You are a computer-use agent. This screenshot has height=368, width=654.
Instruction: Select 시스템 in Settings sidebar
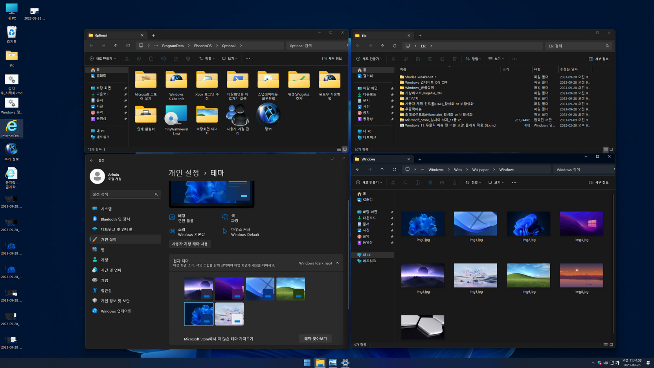pos(125,209)
